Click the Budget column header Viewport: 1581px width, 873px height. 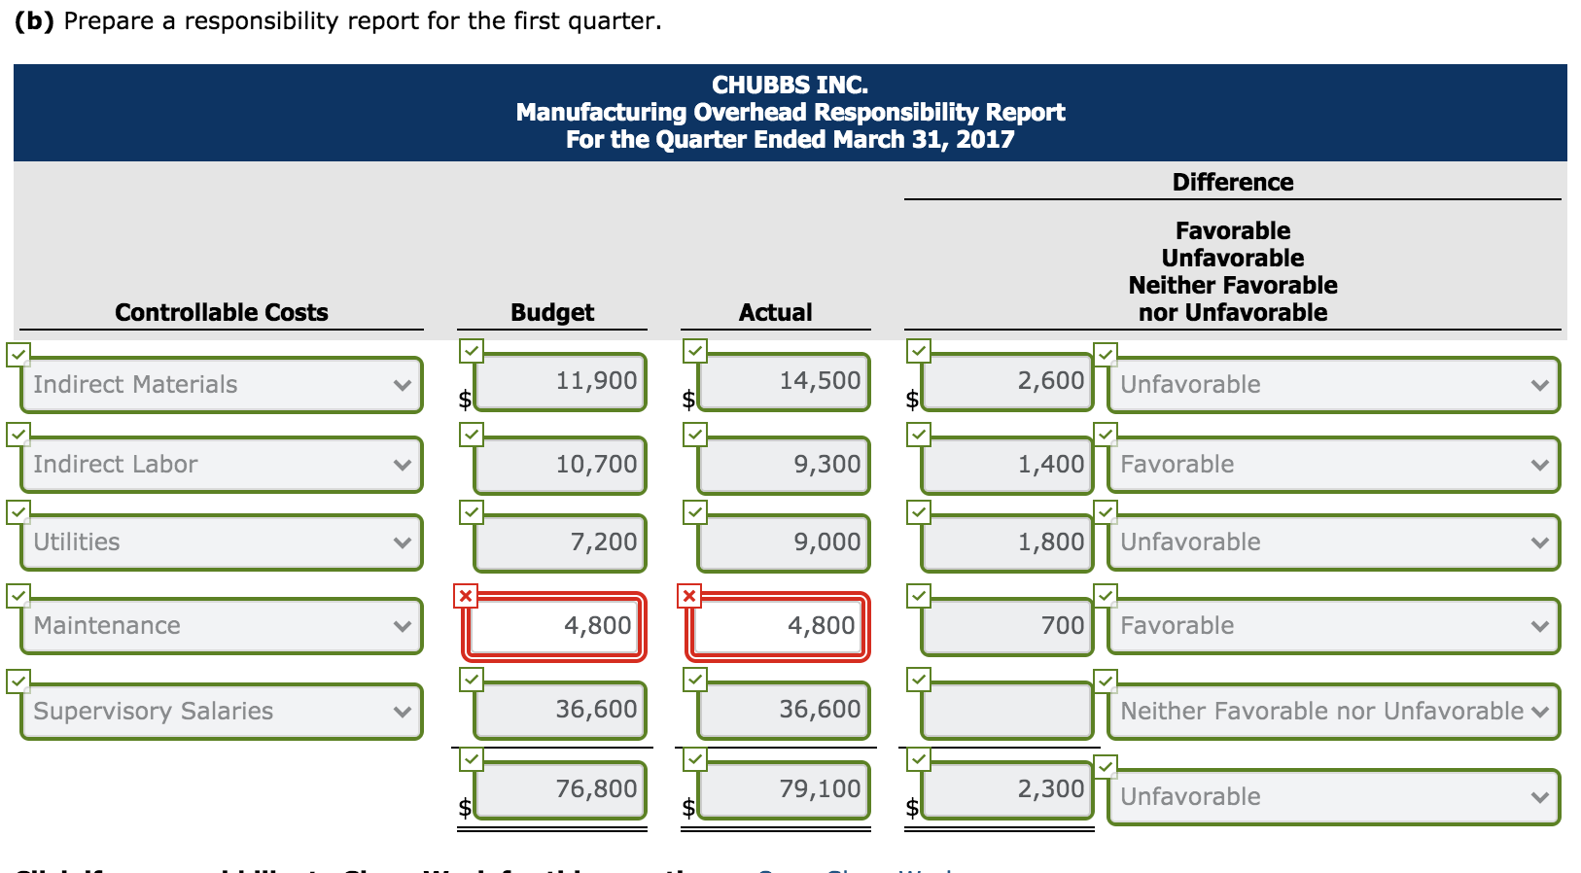pos(552,313)
